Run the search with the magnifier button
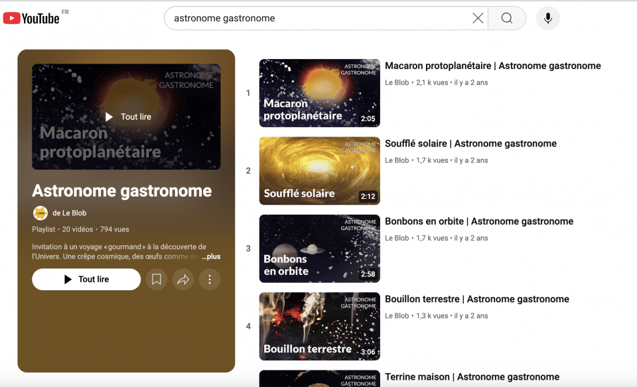 (x=506, y=19)
